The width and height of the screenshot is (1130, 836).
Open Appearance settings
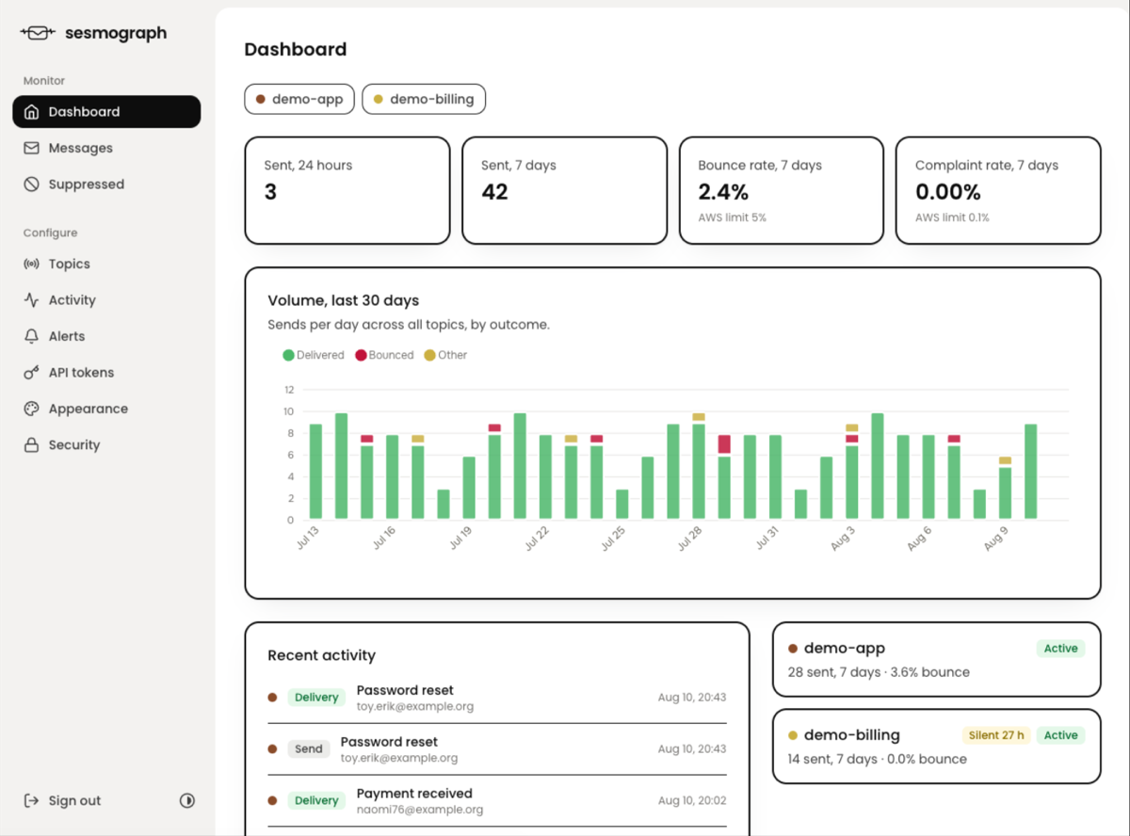(x=106, y=409)
